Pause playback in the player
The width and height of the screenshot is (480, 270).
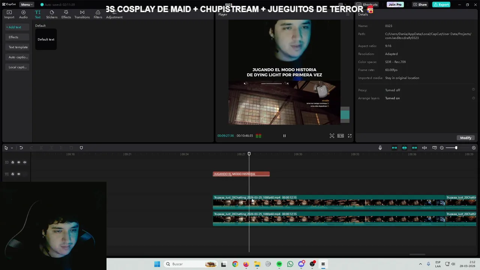284,136
